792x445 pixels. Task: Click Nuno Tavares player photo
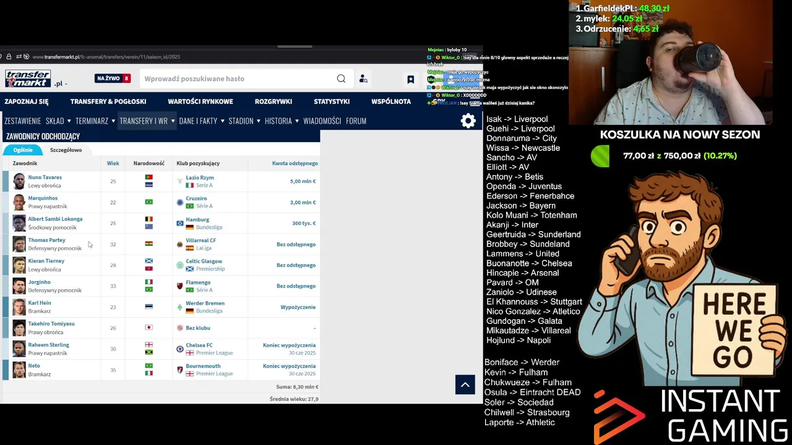(19, 181)
